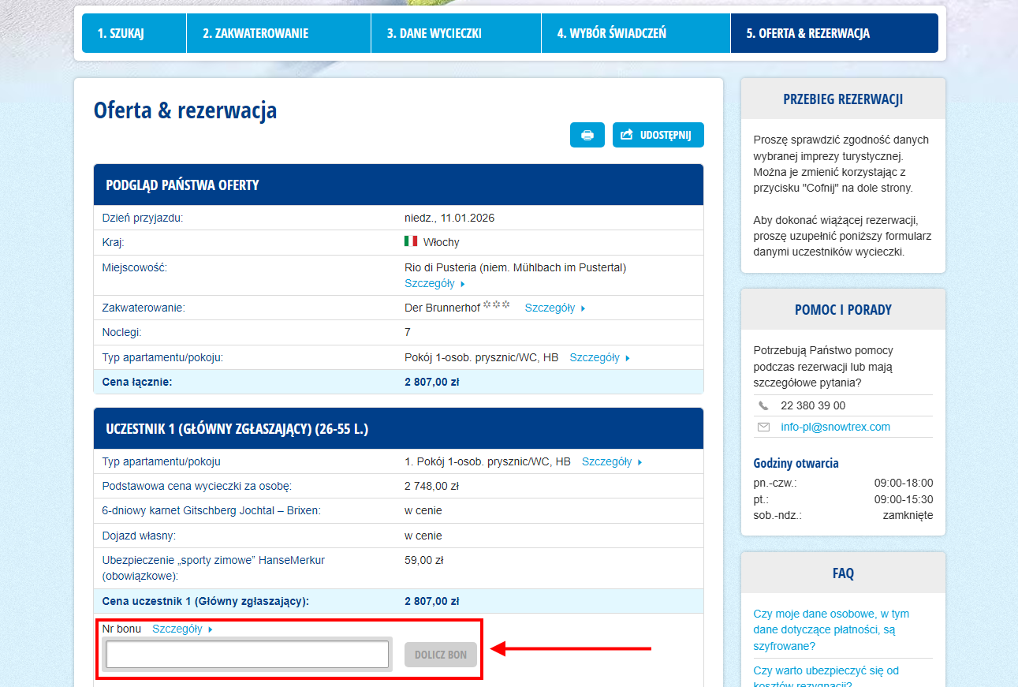The image size is (1018, 687).
Task: Click the Udostępnij share button
Action: point(658,135)
